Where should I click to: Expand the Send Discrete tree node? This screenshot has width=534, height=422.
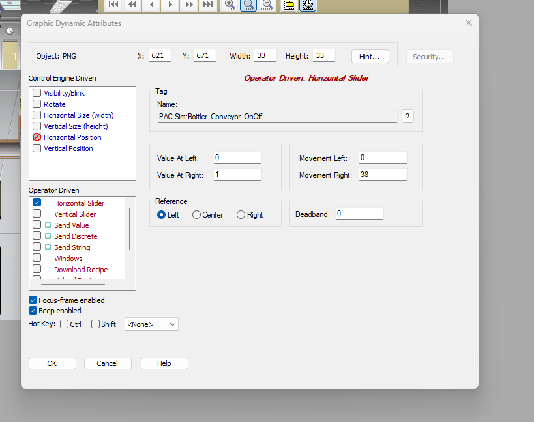(x=48, y=236)
